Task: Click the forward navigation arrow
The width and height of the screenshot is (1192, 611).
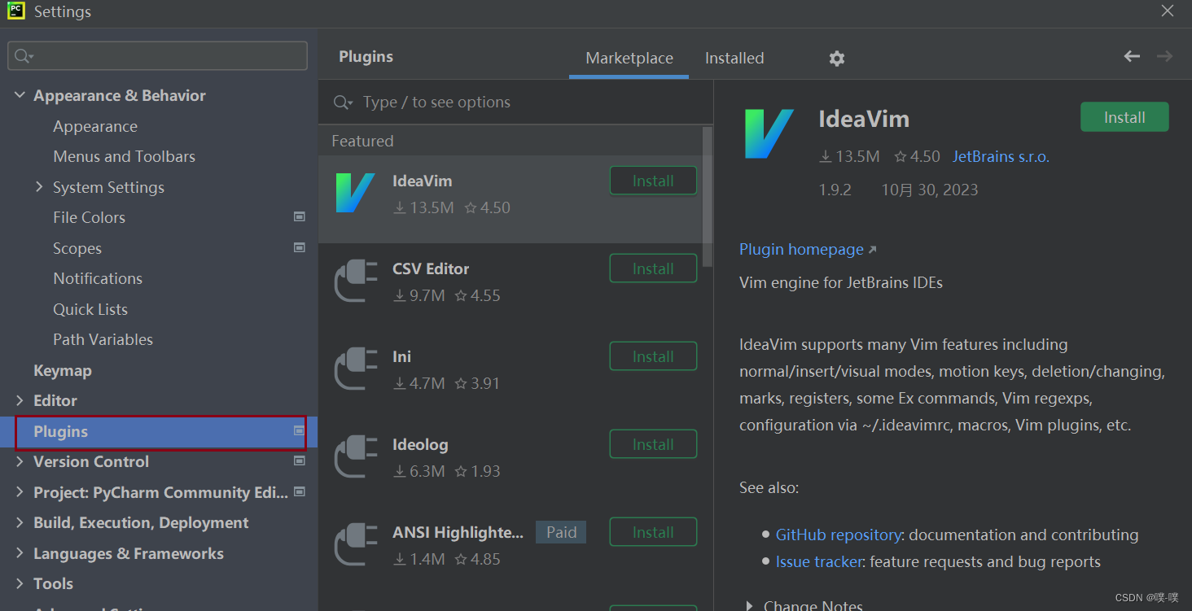Action: pyautogui.click(x=1165, y=56)
